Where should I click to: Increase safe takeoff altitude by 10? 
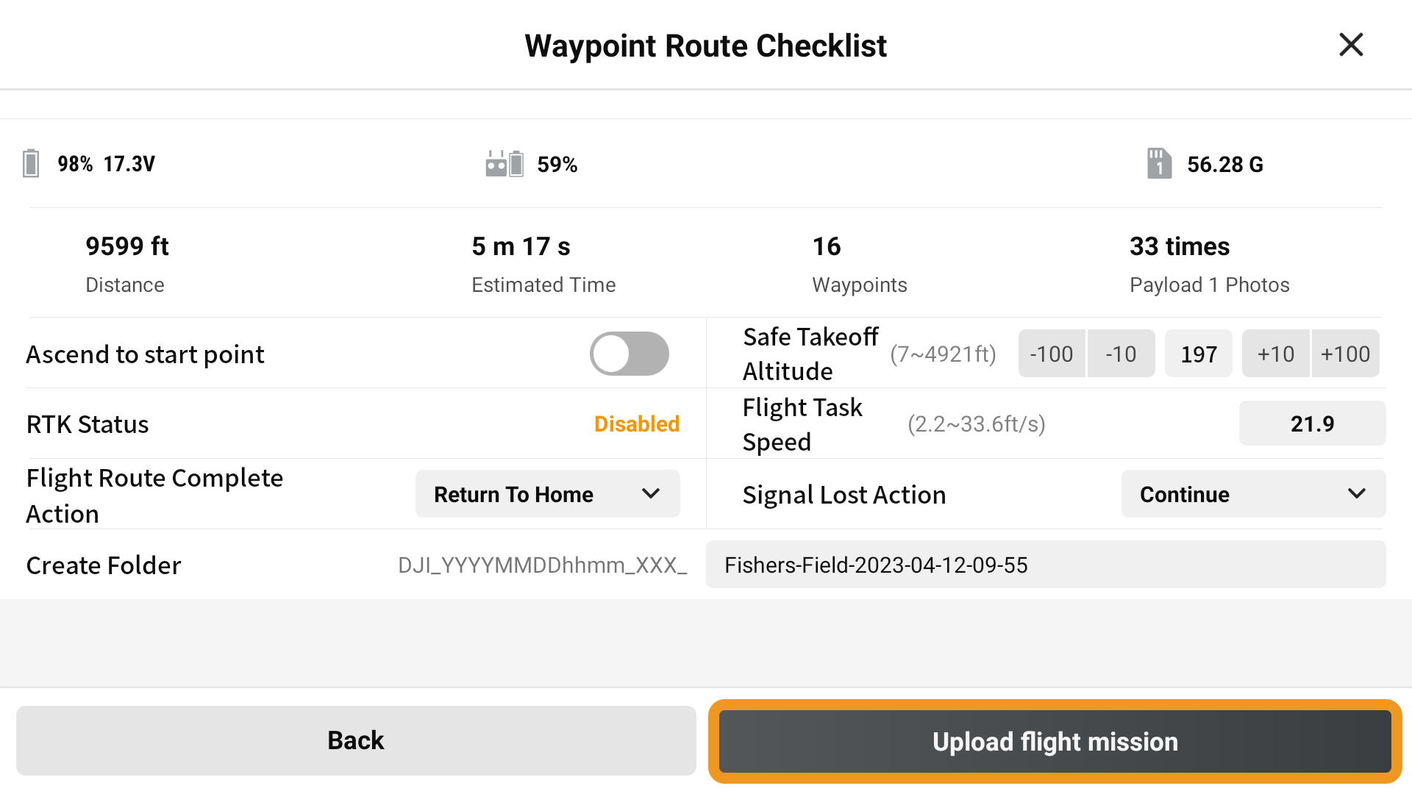pyautogui.click(x=1275, y=354)
